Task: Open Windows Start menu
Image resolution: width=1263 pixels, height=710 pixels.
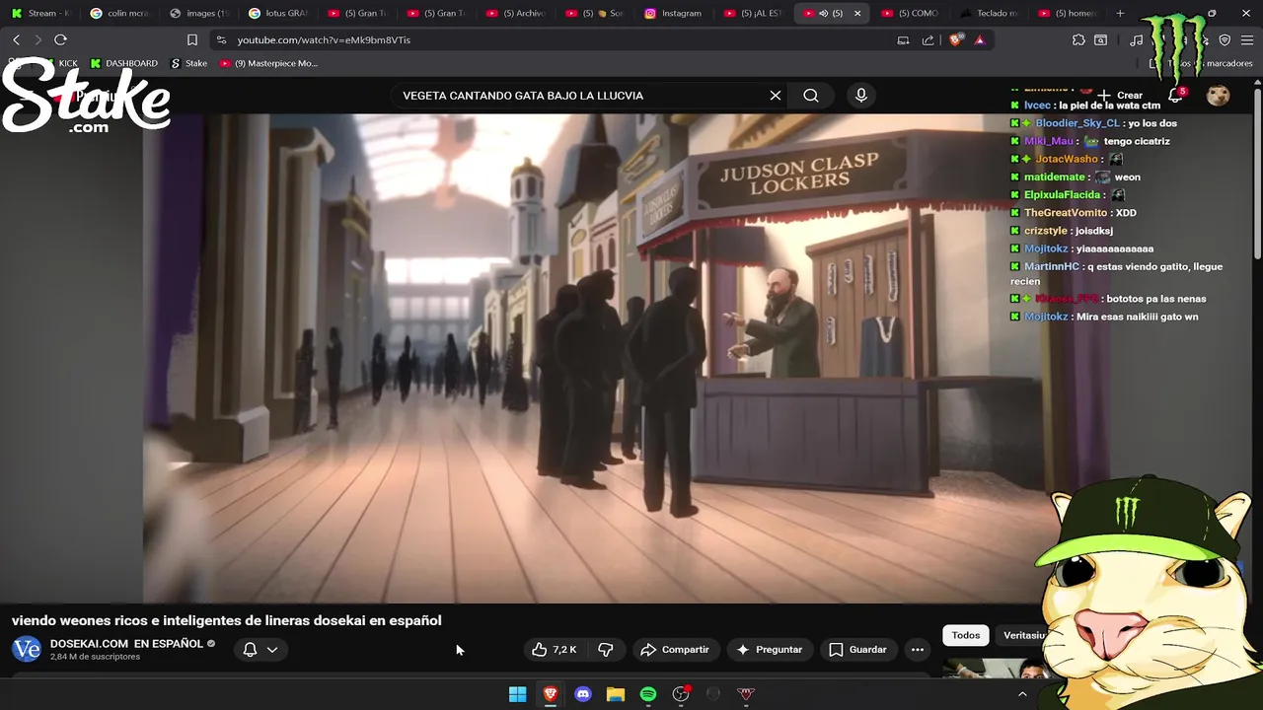Action: coord(517,694)
